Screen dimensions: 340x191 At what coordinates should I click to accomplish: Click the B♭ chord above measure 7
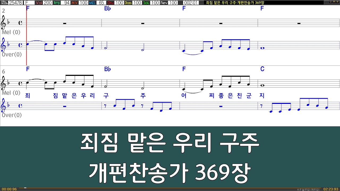(x=107, y=69)
